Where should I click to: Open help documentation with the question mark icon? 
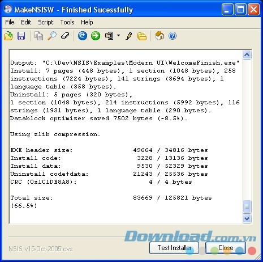[x=173, y=36]
